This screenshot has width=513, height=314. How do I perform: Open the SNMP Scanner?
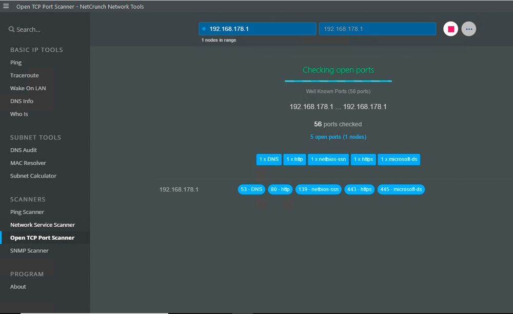29,251
